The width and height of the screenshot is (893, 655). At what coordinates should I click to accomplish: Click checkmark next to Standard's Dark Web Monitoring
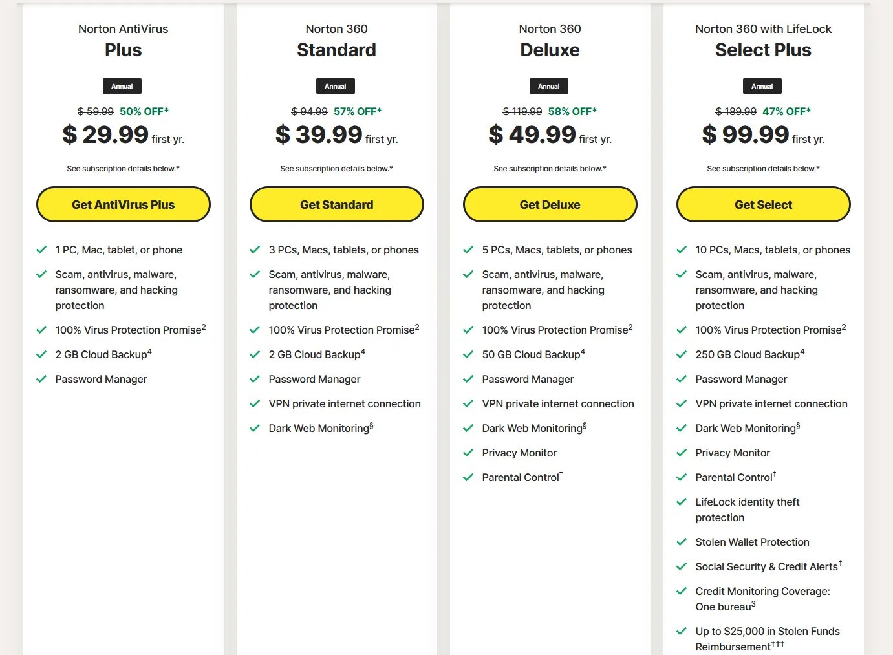tap(255, 428)
